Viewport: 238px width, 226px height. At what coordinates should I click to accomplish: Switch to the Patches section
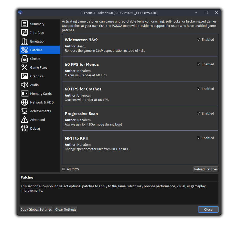coord(40,50)
